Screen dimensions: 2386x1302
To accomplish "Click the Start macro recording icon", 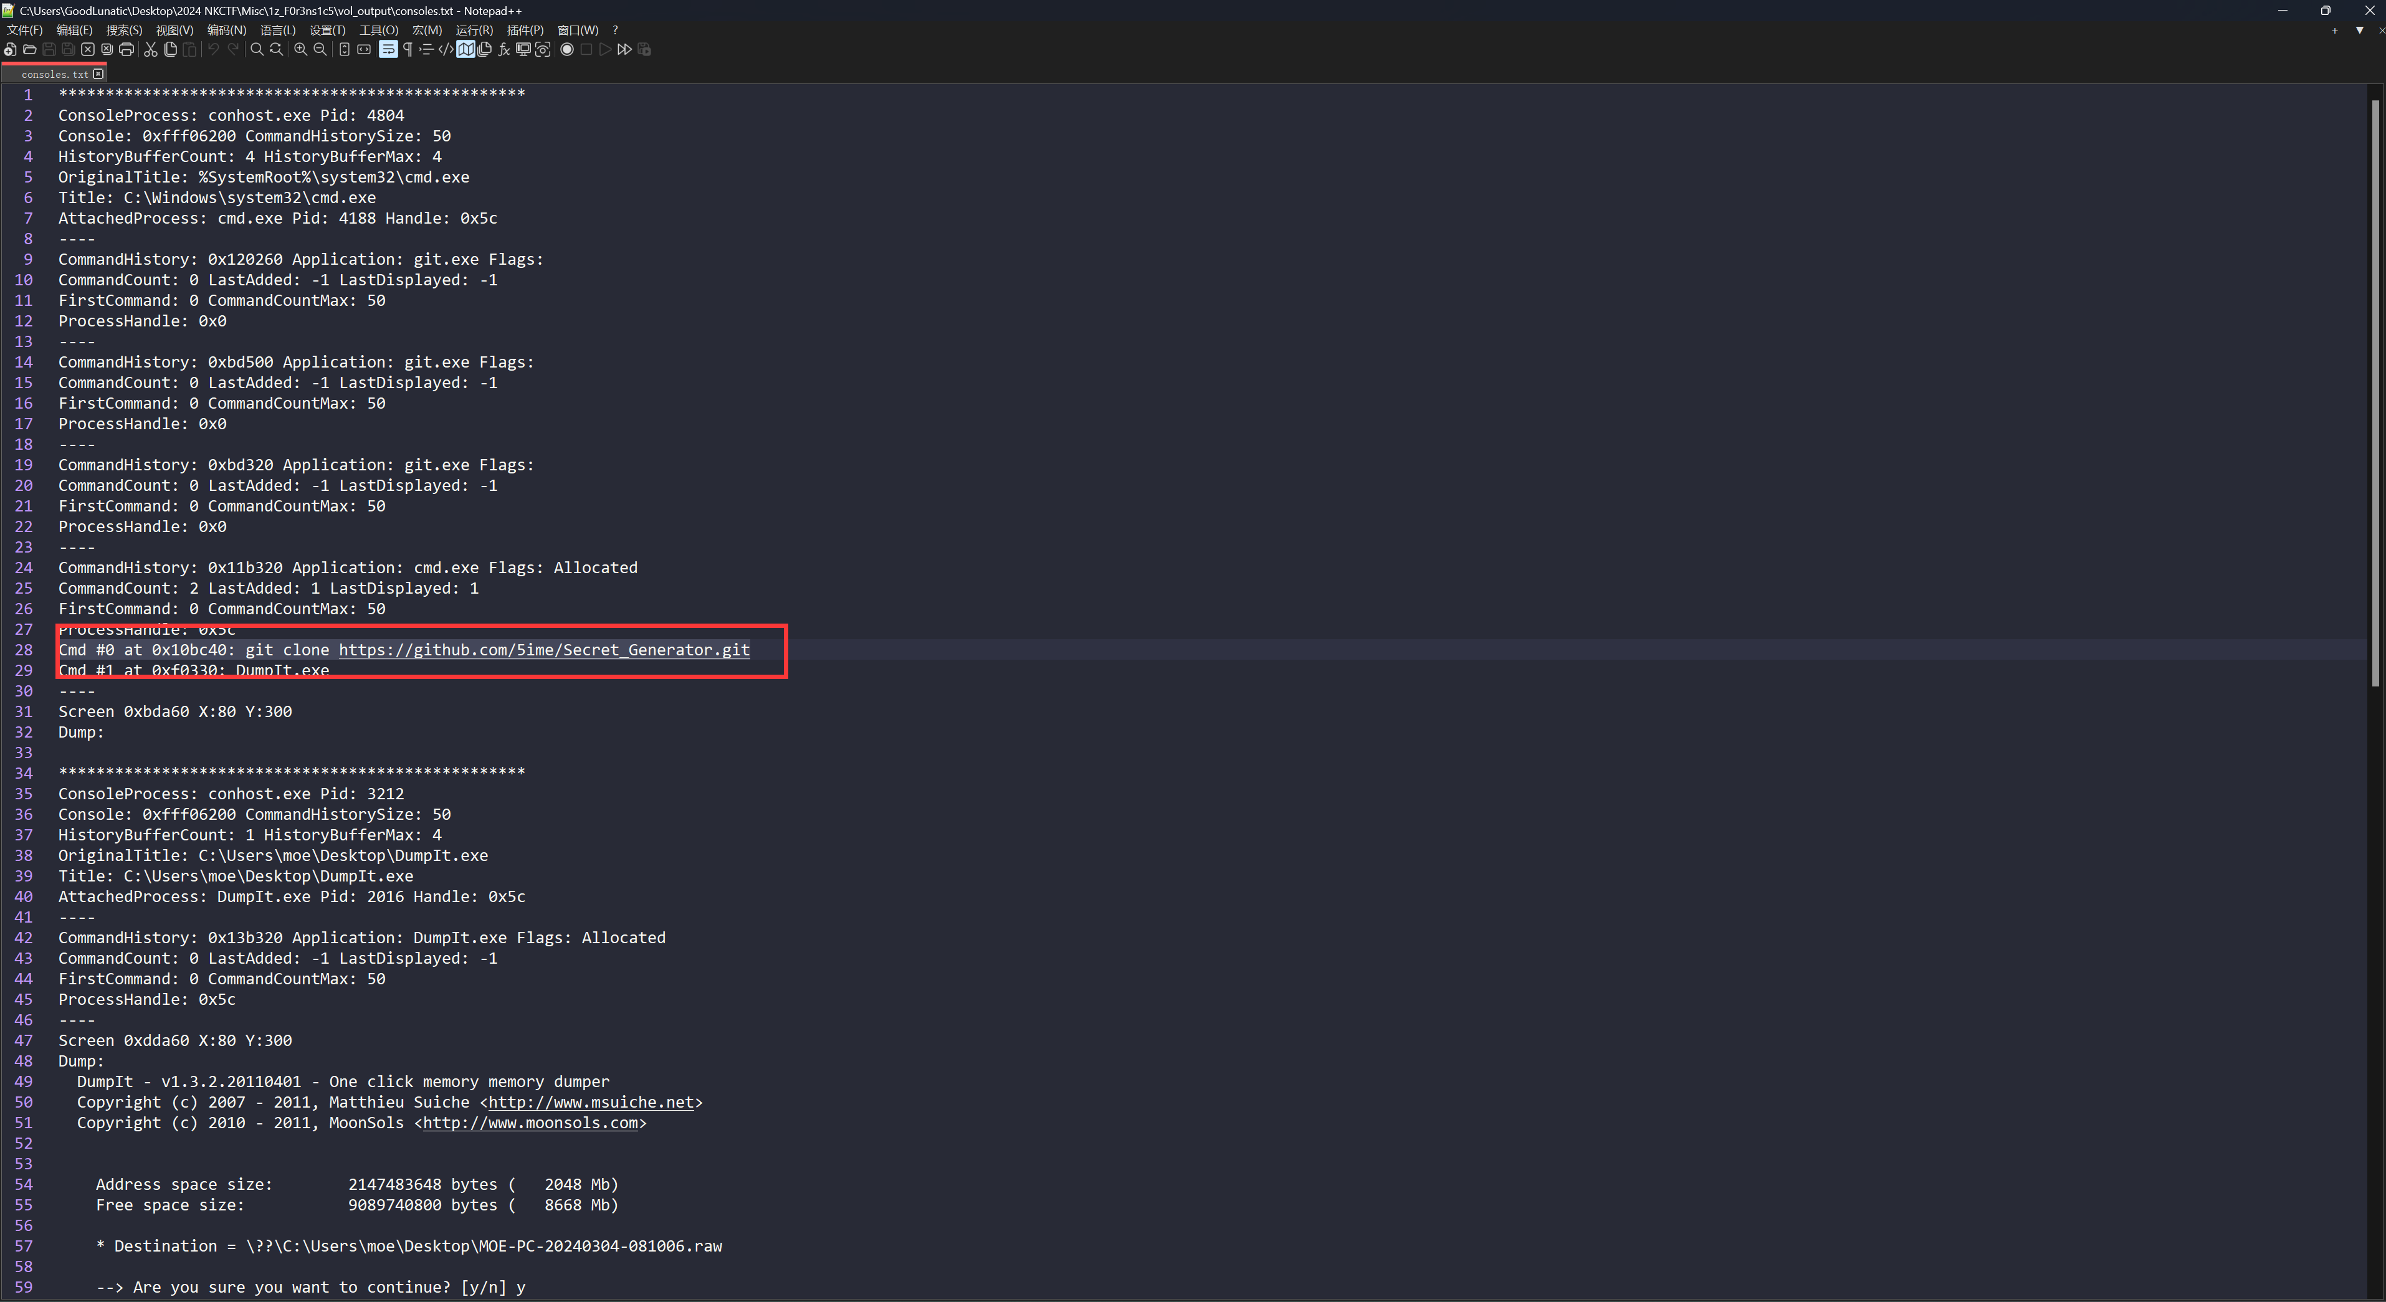I will point(567,49).
